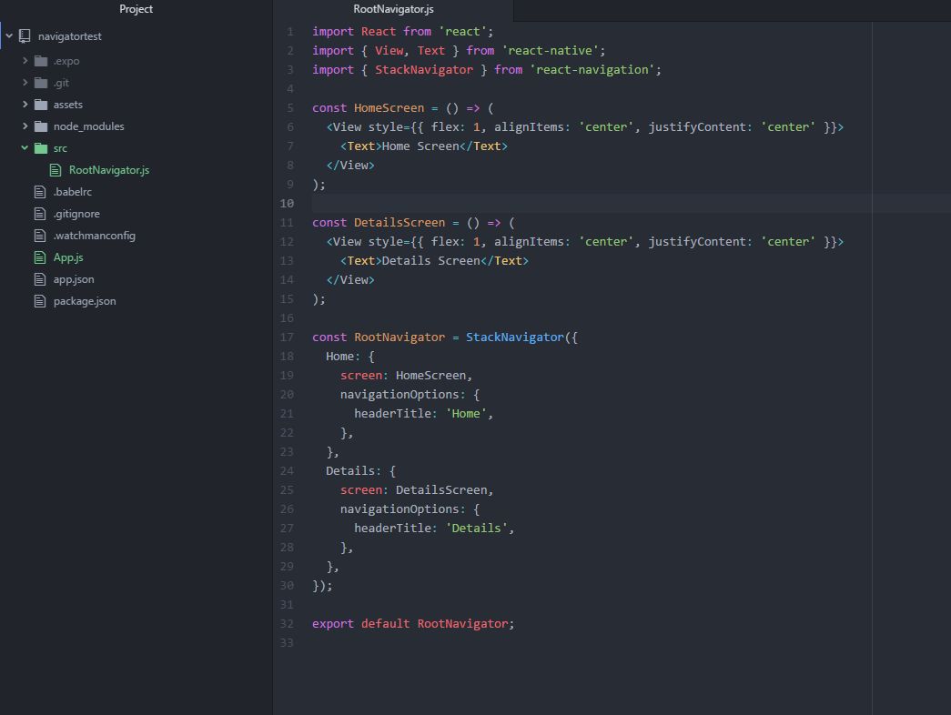Click the StackNavigator call on line 17

pos(514,337)
